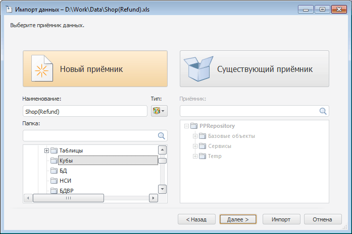This screenshot has width=352, height=234.
Task: Select the БД folder in tree
Action: tap(63, 171)
